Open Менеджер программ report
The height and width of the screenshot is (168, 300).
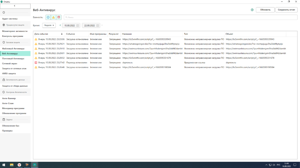(x=13, y=108)
